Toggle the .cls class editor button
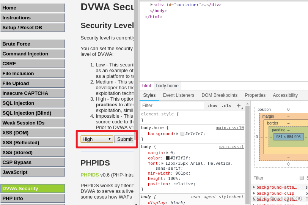 pyautogui.click(x=226, y=106)
